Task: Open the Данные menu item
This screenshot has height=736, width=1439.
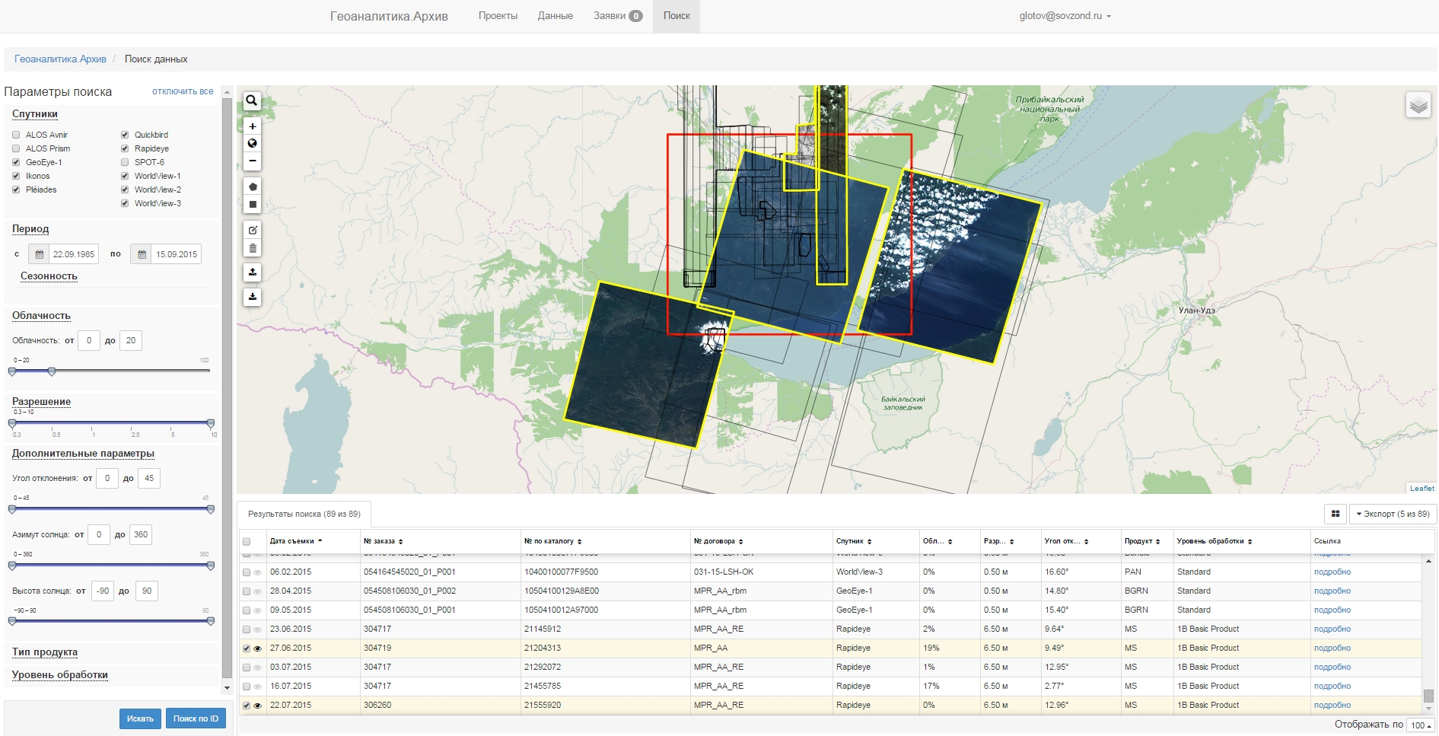Action: point(555,16)
